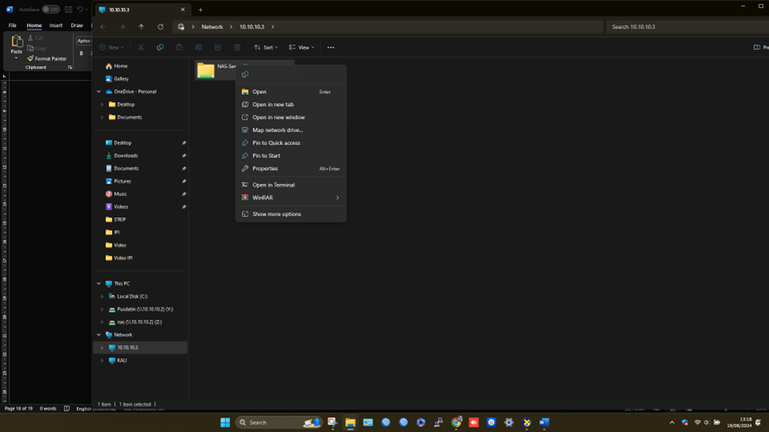
Task: Open the Sort dropdown
Action: pos(266,47)
